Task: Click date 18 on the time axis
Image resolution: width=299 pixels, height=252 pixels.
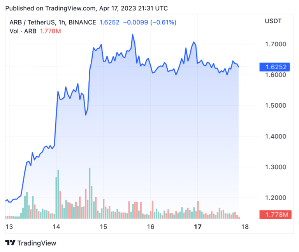Action: (245, 227)
